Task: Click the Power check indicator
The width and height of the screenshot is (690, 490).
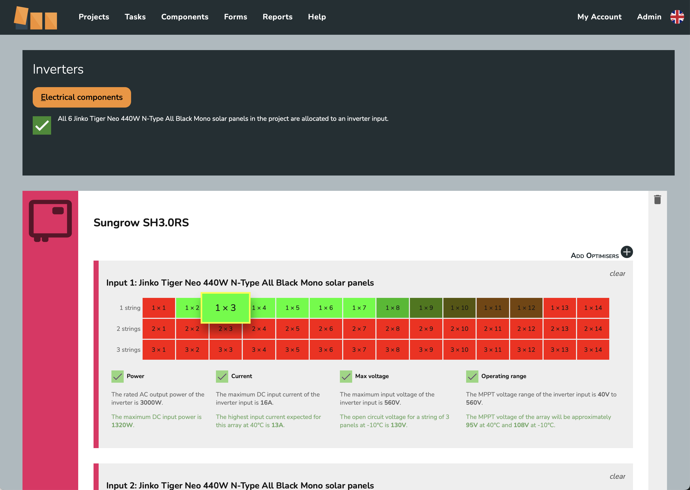Action: tap(117, 376)
